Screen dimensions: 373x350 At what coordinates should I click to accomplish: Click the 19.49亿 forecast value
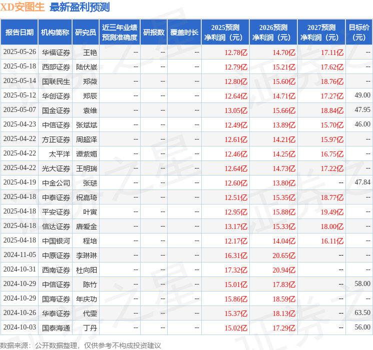(x=332, y=212)
